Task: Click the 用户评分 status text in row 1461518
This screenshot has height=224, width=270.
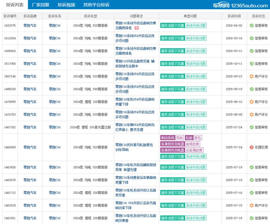Action: pos(261,205)
